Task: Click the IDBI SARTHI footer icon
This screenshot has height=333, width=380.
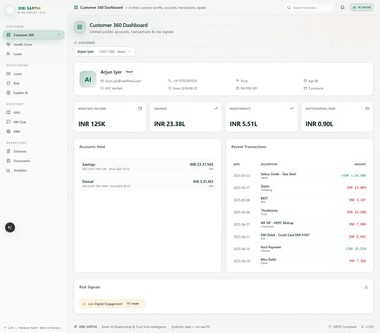Action: [76, 327]
